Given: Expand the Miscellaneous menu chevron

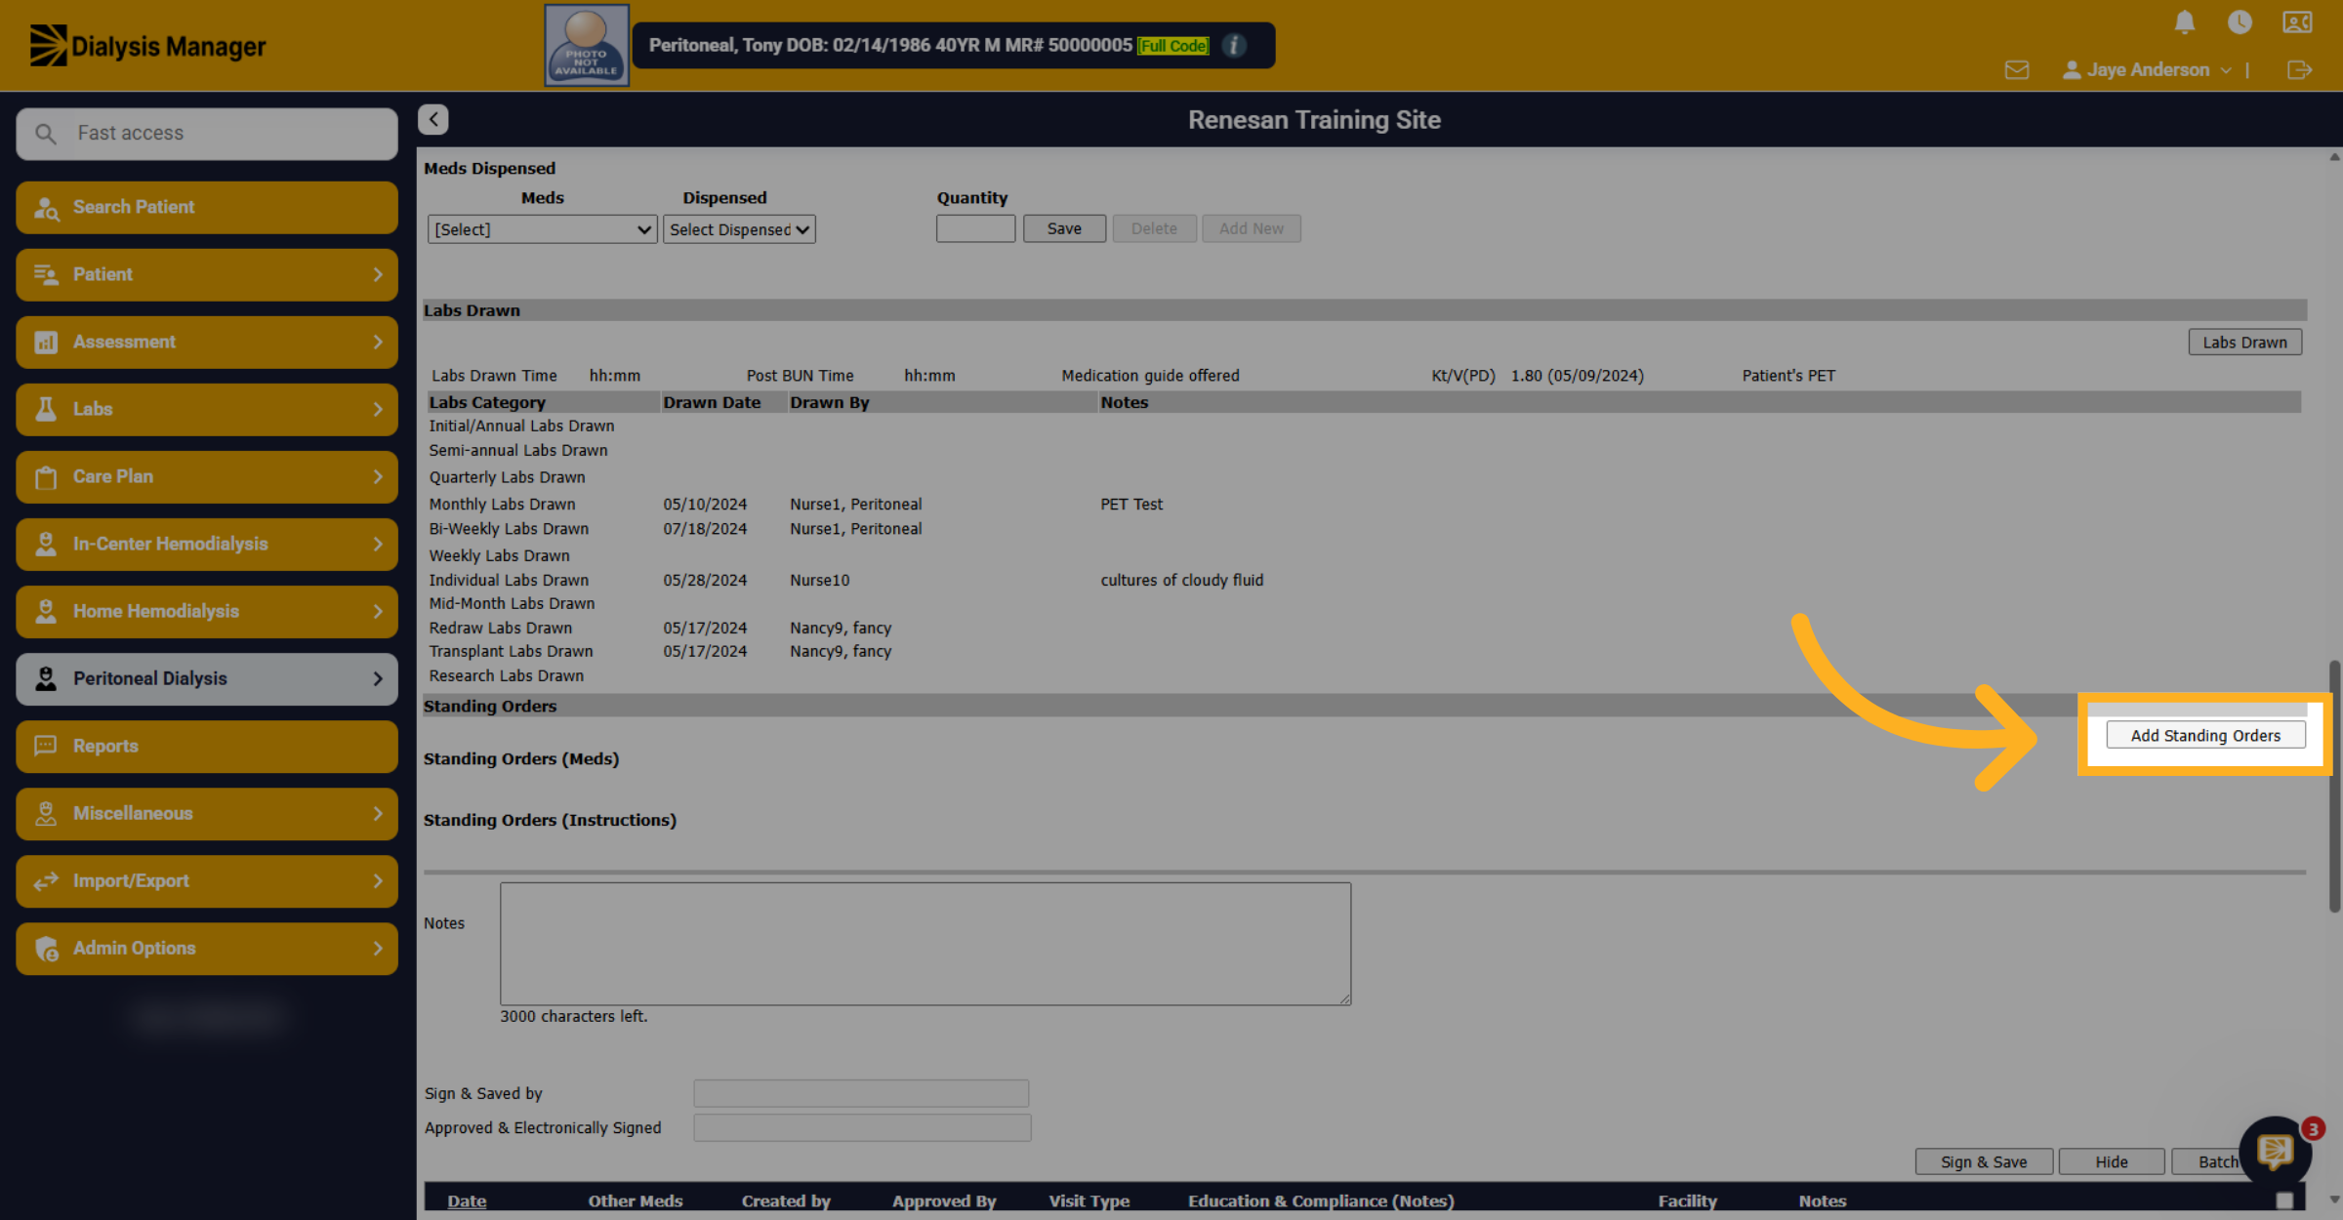Looking at the screenshot, I should (378, 813).
